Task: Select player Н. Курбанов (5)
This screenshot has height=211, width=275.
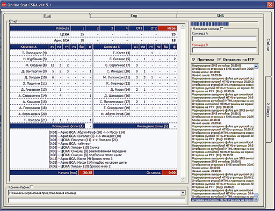Action: [x=35, y=59]
